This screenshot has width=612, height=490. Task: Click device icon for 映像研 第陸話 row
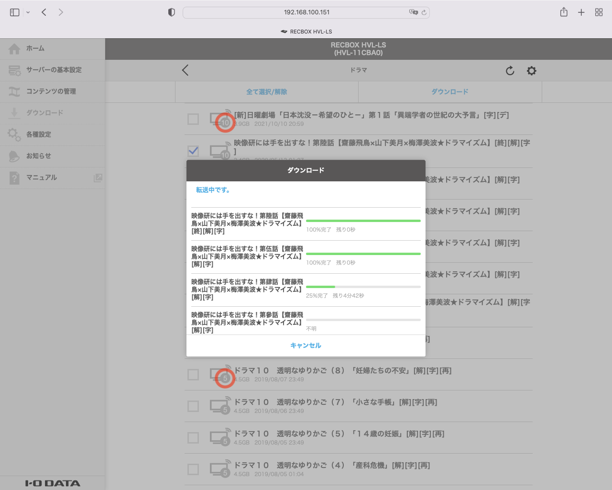(x=220, y=151)
